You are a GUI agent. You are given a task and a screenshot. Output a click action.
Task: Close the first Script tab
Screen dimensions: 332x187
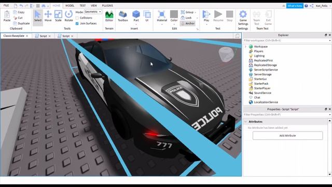coord(50,36)
